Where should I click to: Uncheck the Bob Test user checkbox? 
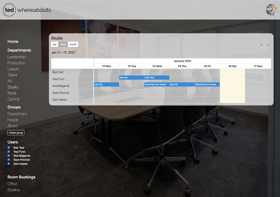(8, 148)
